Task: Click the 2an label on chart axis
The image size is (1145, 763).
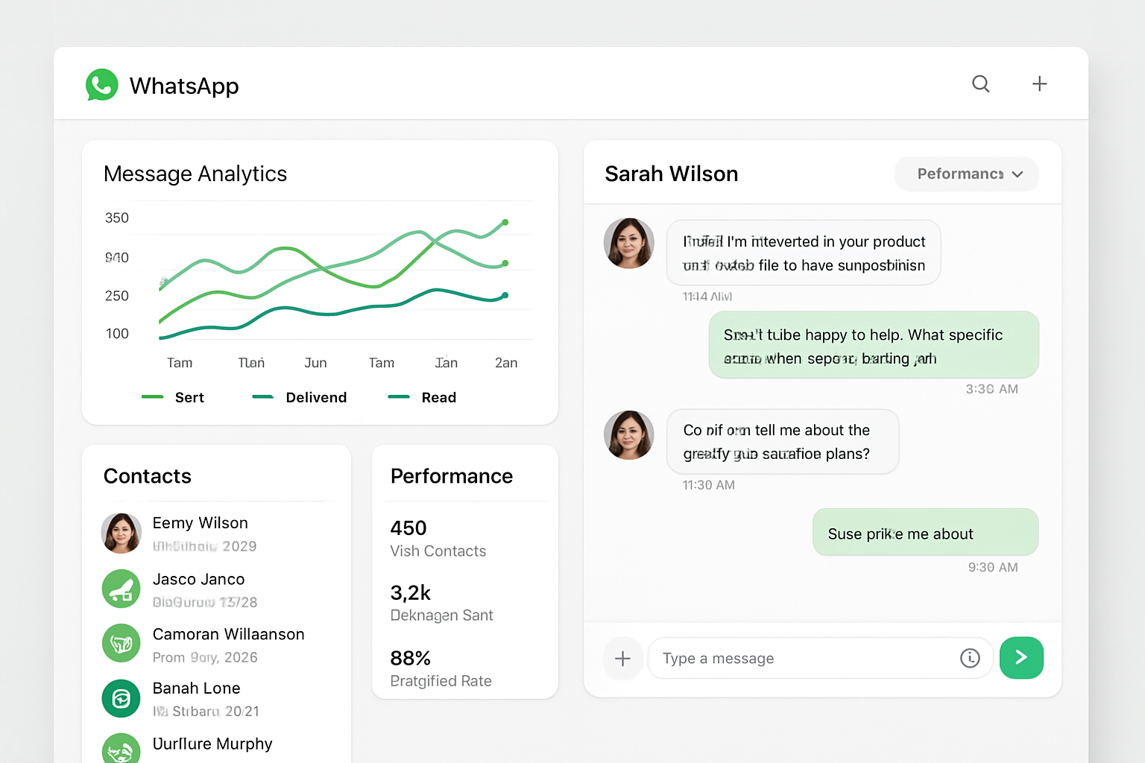Action: click(506, 363)
